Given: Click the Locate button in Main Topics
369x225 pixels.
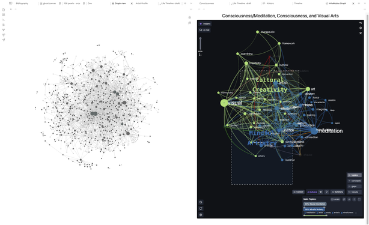Looking at the screenshot, I should (335, 199).
